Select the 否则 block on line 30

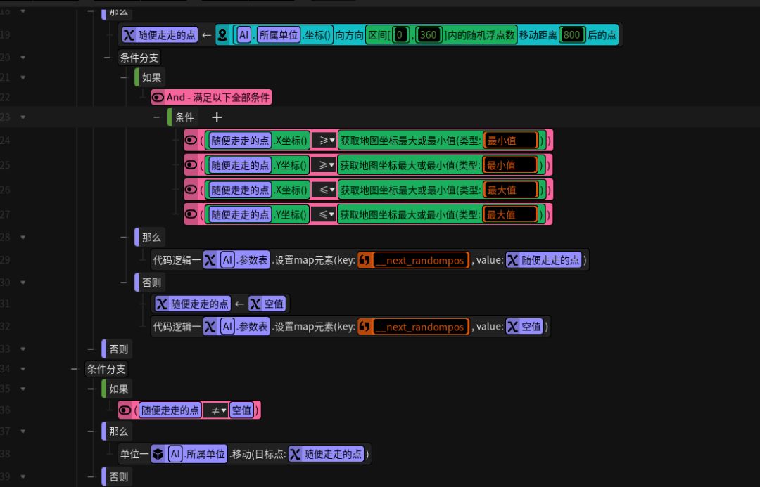[x=151, y=283]
